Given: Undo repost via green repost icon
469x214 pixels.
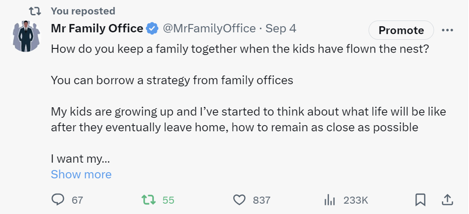Looking at the screenshot, I should pyautogui.click(x=148, y=200).
